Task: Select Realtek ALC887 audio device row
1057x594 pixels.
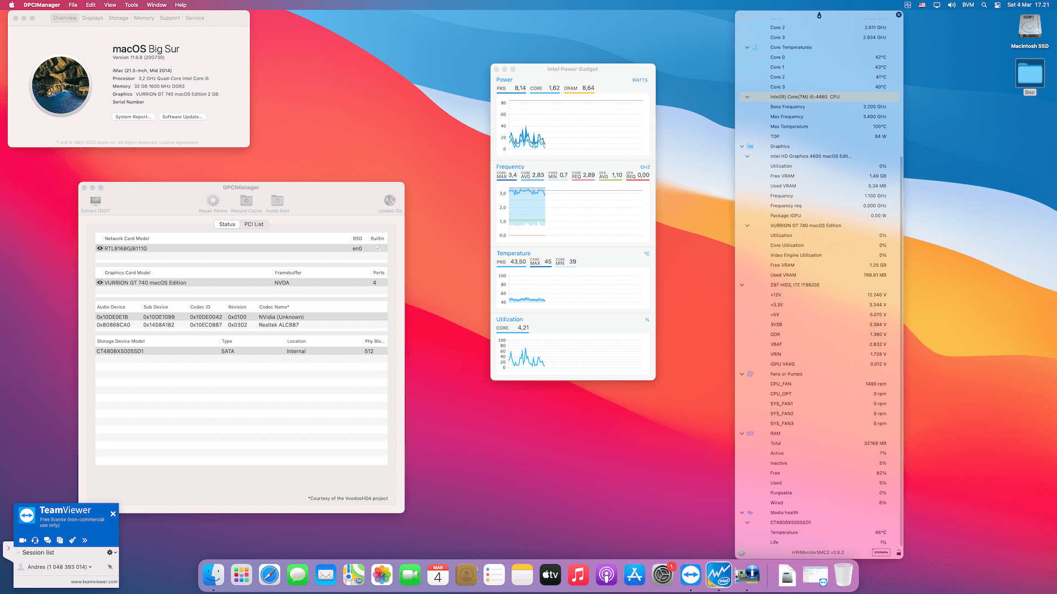Action: point(241,325)
